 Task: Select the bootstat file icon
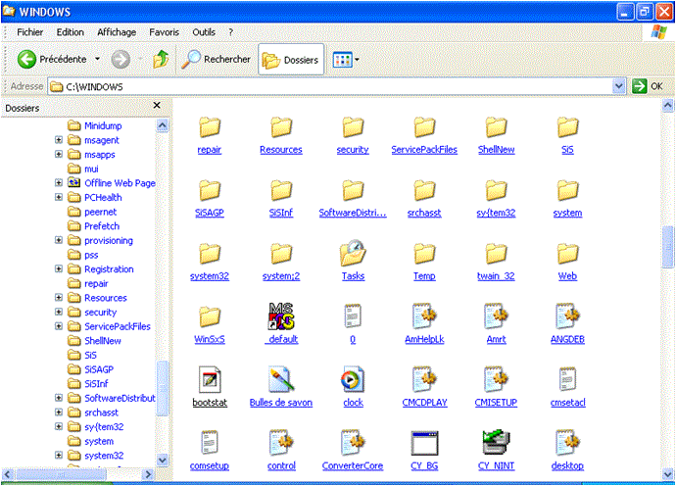click(x=210, y=379)
